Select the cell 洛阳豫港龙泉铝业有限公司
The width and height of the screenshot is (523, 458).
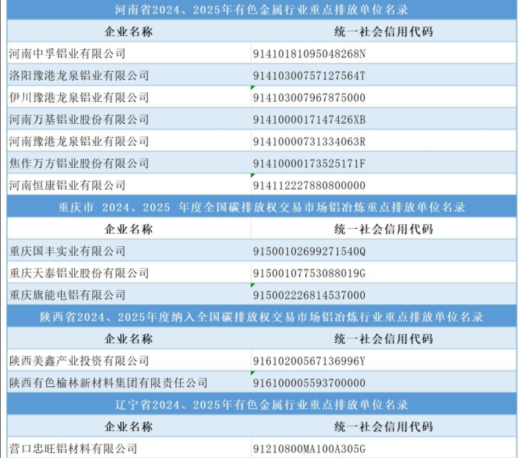point(129,75)
